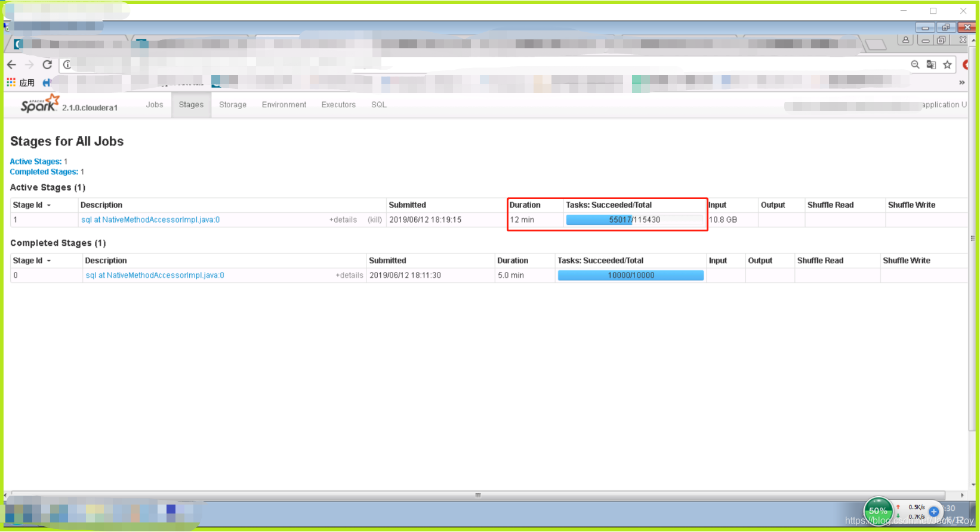
Task: Sort completed stages by Stage Id arrow
Action: pos(49,261)
